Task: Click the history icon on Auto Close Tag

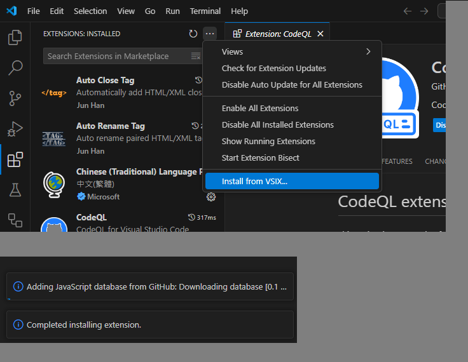Action: coord(198,80)
